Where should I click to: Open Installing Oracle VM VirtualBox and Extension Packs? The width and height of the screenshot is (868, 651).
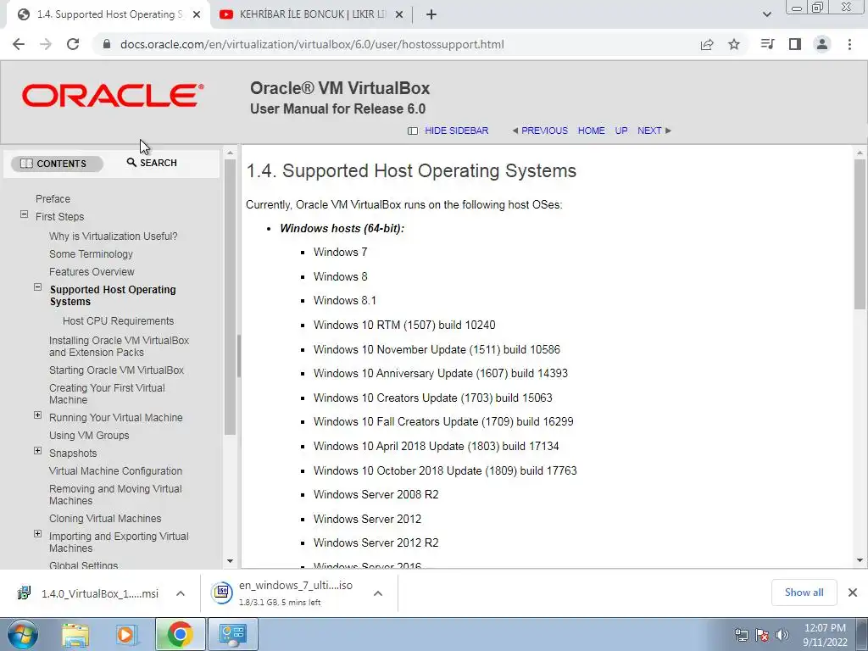click(119, 347)
